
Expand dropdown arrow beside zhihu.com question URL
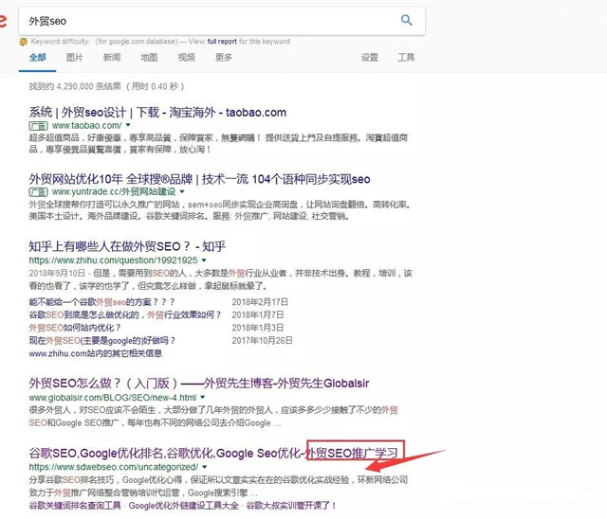click(x=205, y=259)
